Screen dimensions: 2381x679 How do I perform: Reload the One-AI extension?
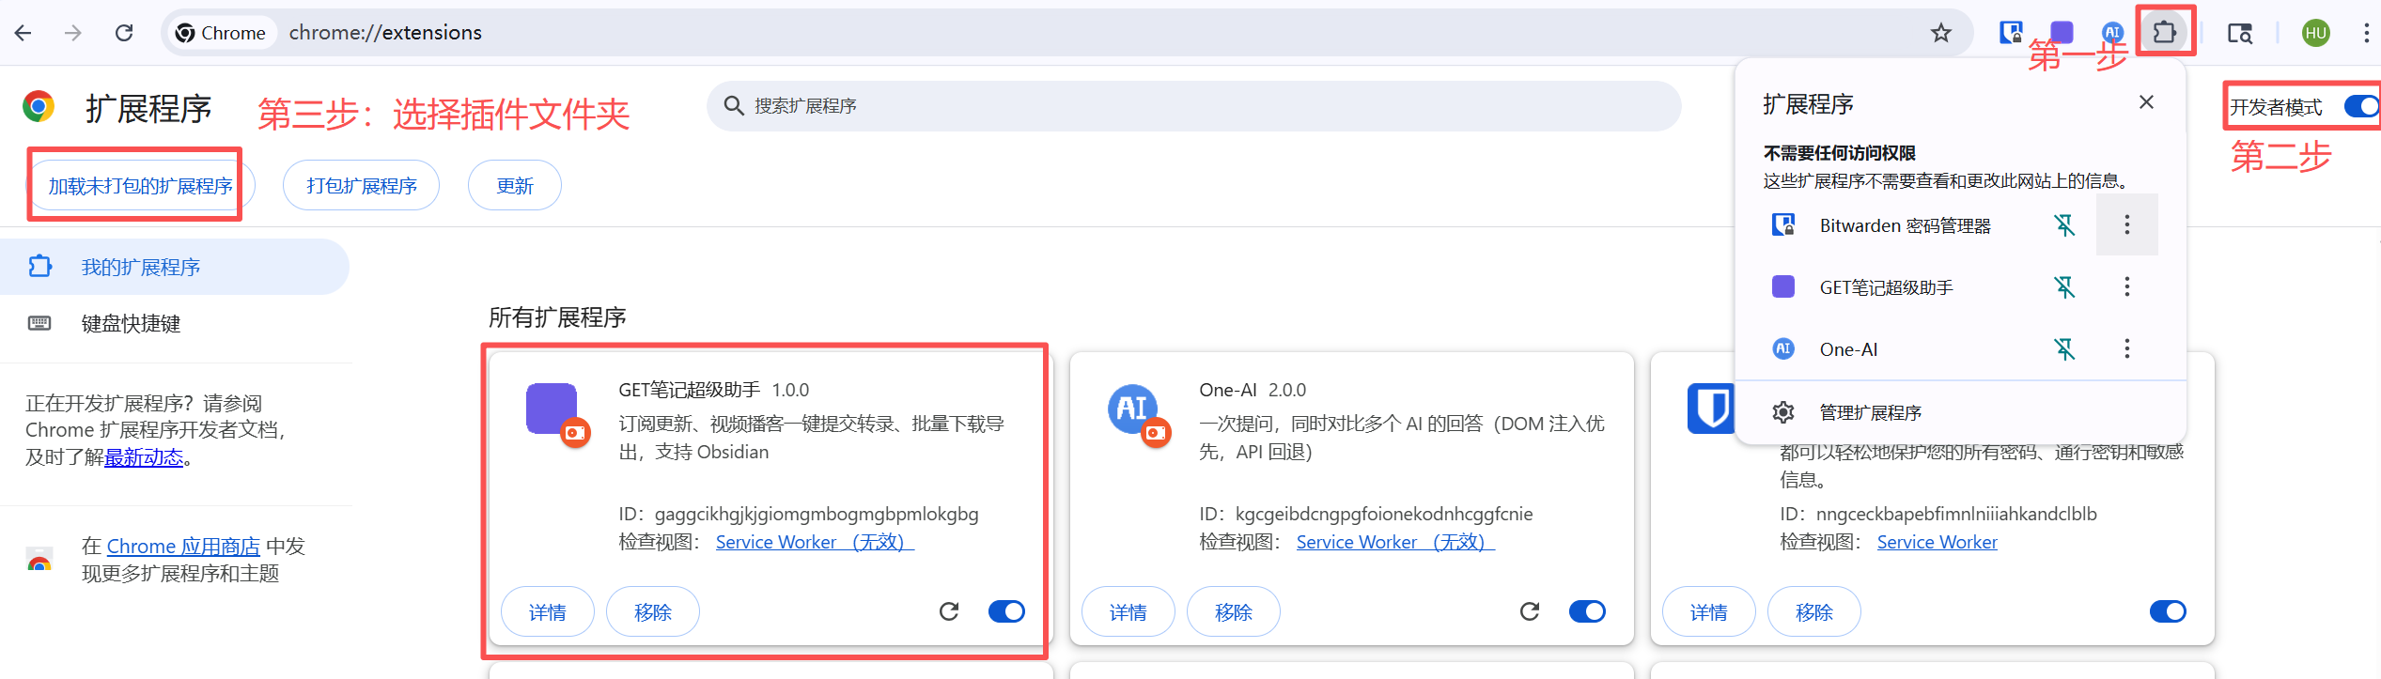(x=1530, y=611)
